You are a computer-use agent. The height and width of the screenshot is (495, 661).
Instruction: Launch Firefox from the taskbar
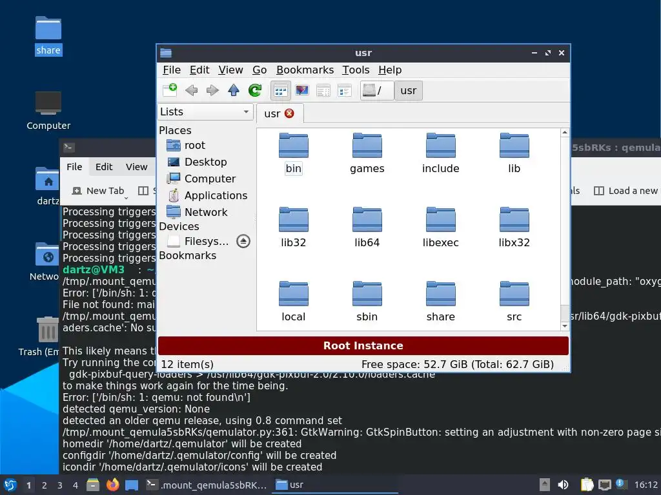coord(112,485)
